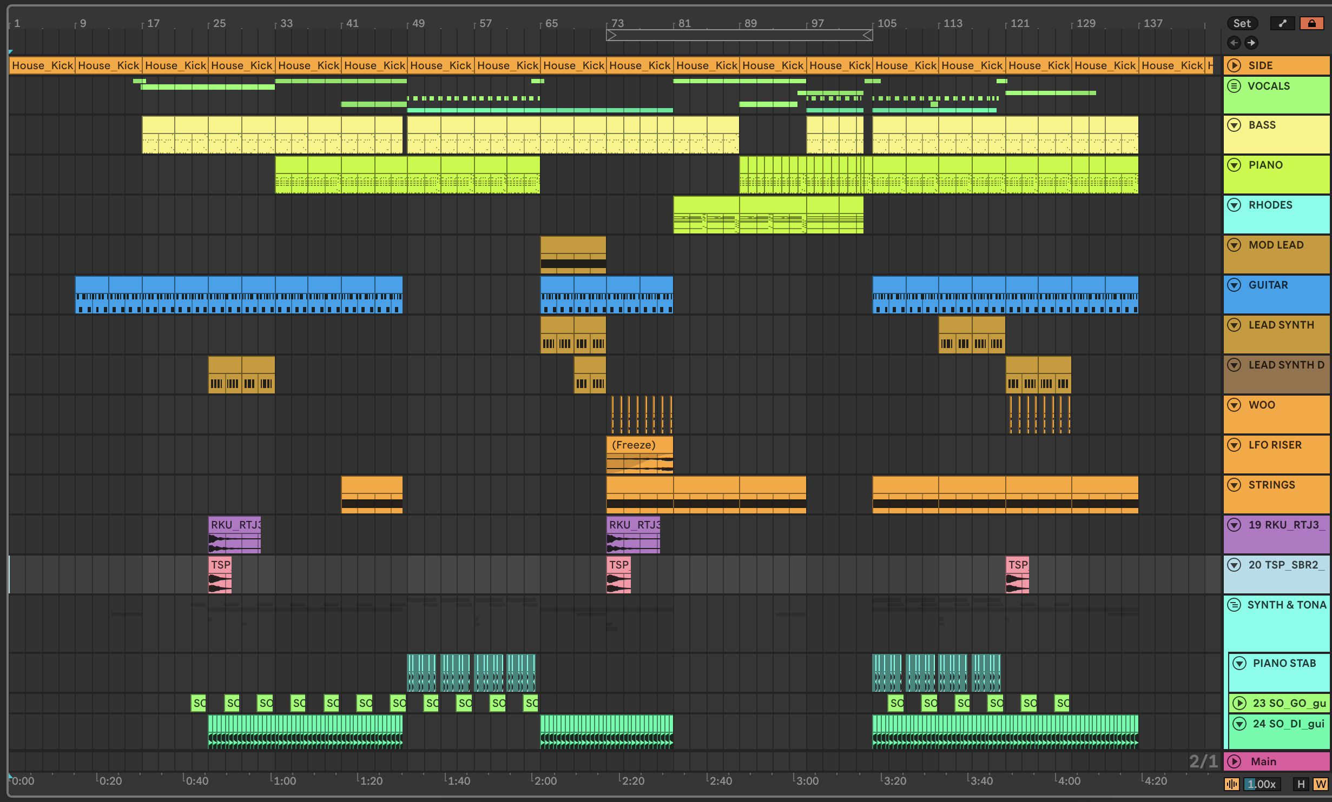Image resolution: width=1332 pixels, height=802 pixels.
Task: Click the Set locator button
Action: coord(1242,23)
